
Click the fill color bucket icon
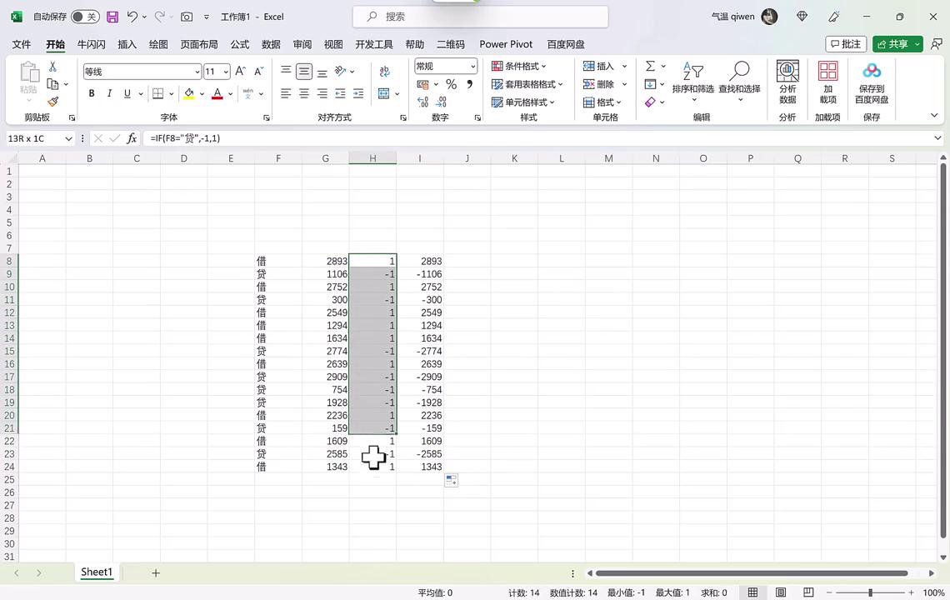pyautogui.click(x=188, y=93)
